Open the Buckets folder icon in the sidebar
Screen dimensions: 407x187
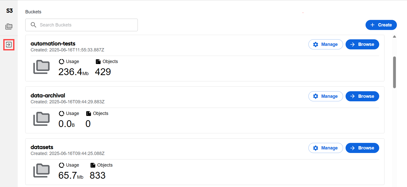(9, 26)
